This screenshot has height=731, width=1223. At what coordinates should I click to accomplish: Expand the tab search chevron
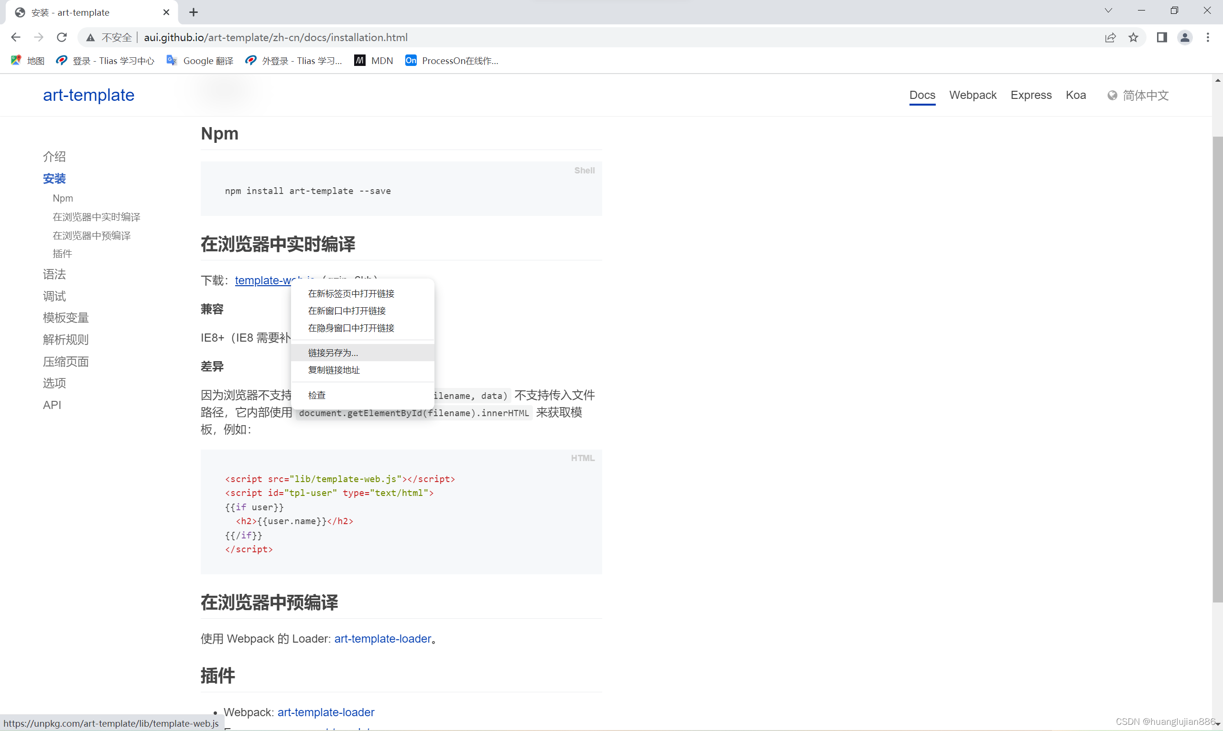(x=1108, y=11)
